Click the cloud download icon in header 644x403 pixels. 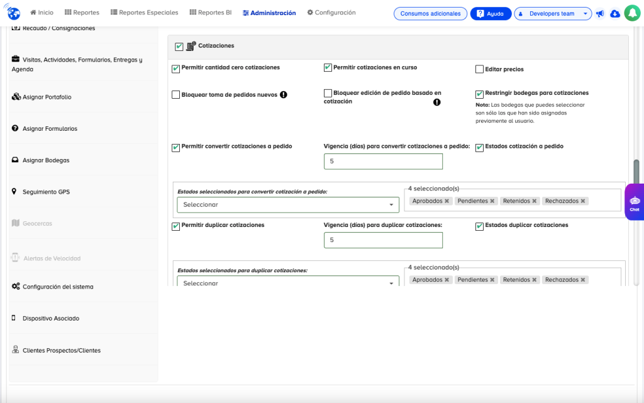click(615, 14)
